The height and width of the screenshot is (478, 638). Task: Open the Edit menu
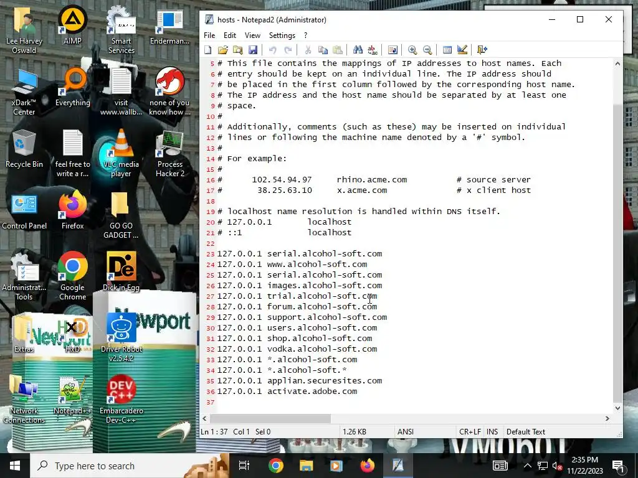coord(230,35)
